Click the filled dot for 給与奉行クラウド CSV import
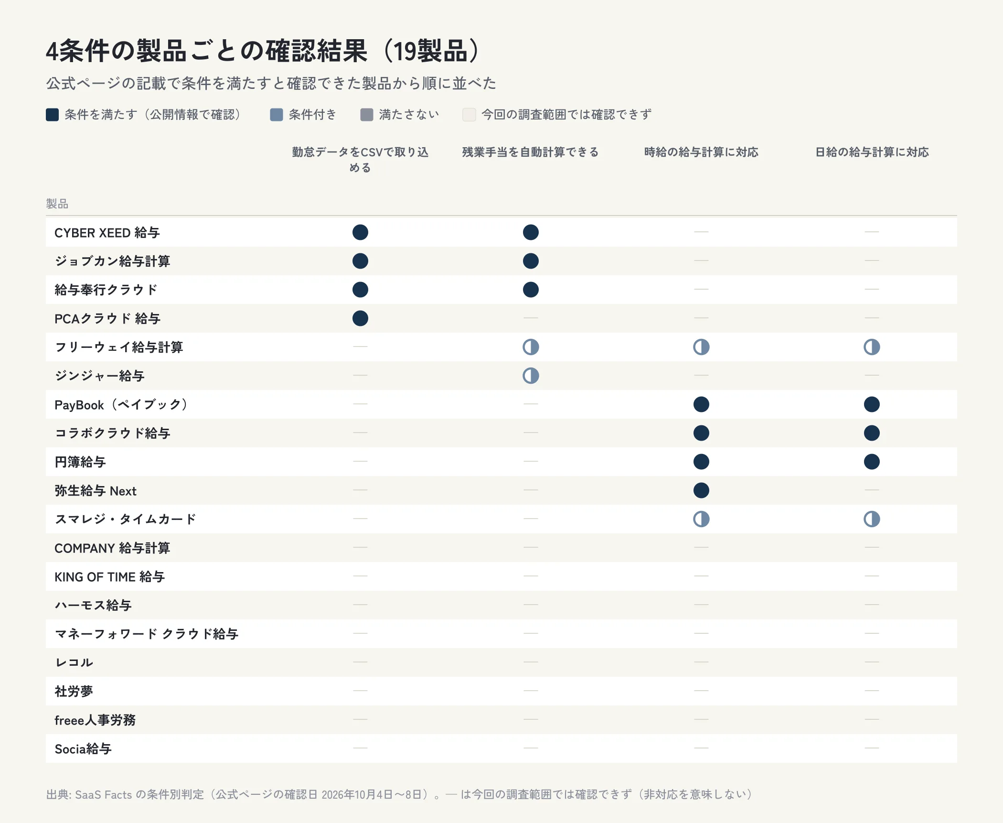The image size is (1003, 823). [360, 290]
